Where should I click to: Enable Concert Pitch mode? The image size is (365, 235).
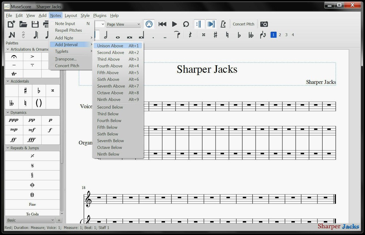point(243,24)
